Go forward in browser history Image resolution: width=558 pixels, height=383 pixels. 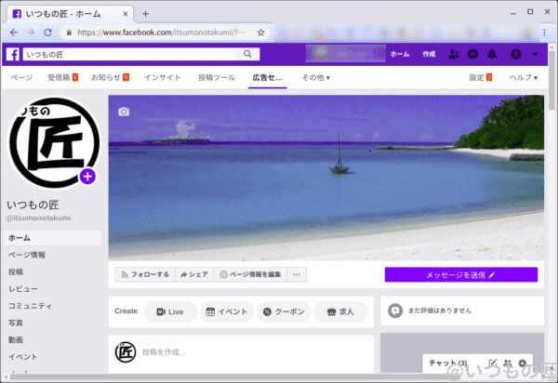coord(31,33)
